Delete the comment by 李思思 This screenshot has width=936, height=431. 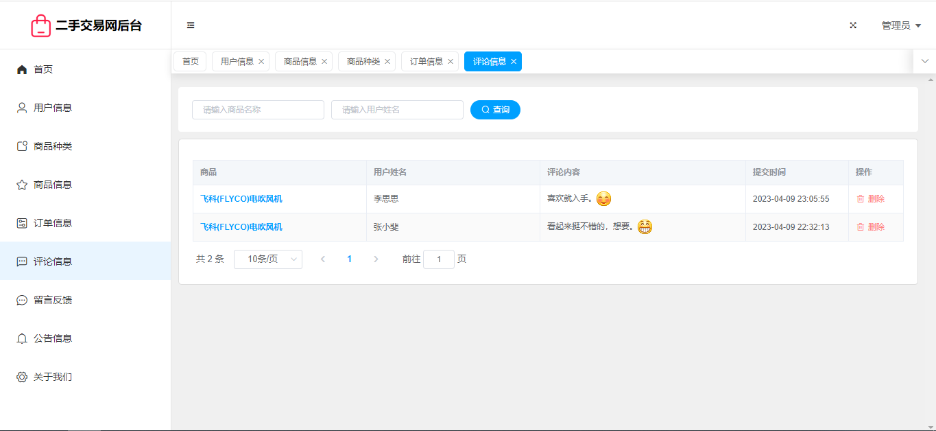pos(870,199)
